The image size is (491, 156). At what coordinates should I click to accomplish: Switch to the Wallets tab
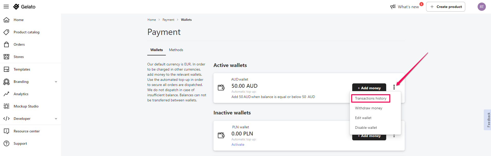pyautogui.click(x=157, y=50)
